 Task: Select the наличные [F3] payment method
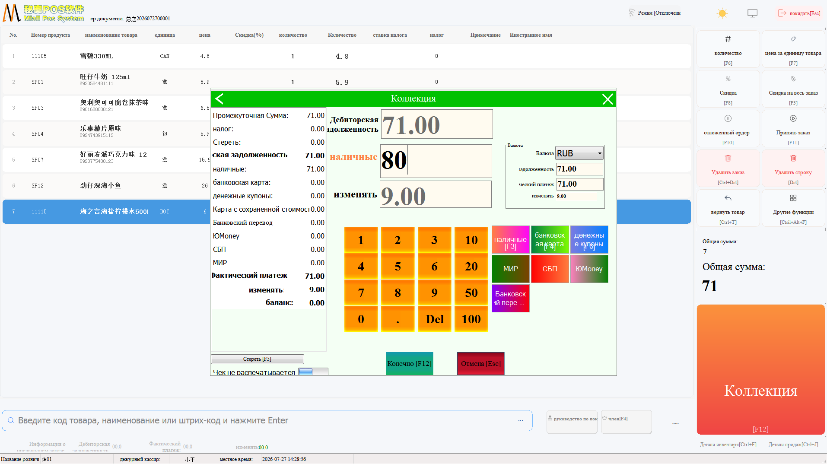tap(510, 240)
